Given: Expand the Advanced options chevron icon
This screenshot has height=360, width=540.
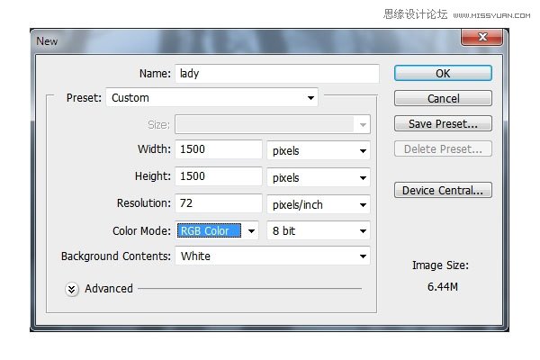Looking at the screenshot, I should coord(72,290).
